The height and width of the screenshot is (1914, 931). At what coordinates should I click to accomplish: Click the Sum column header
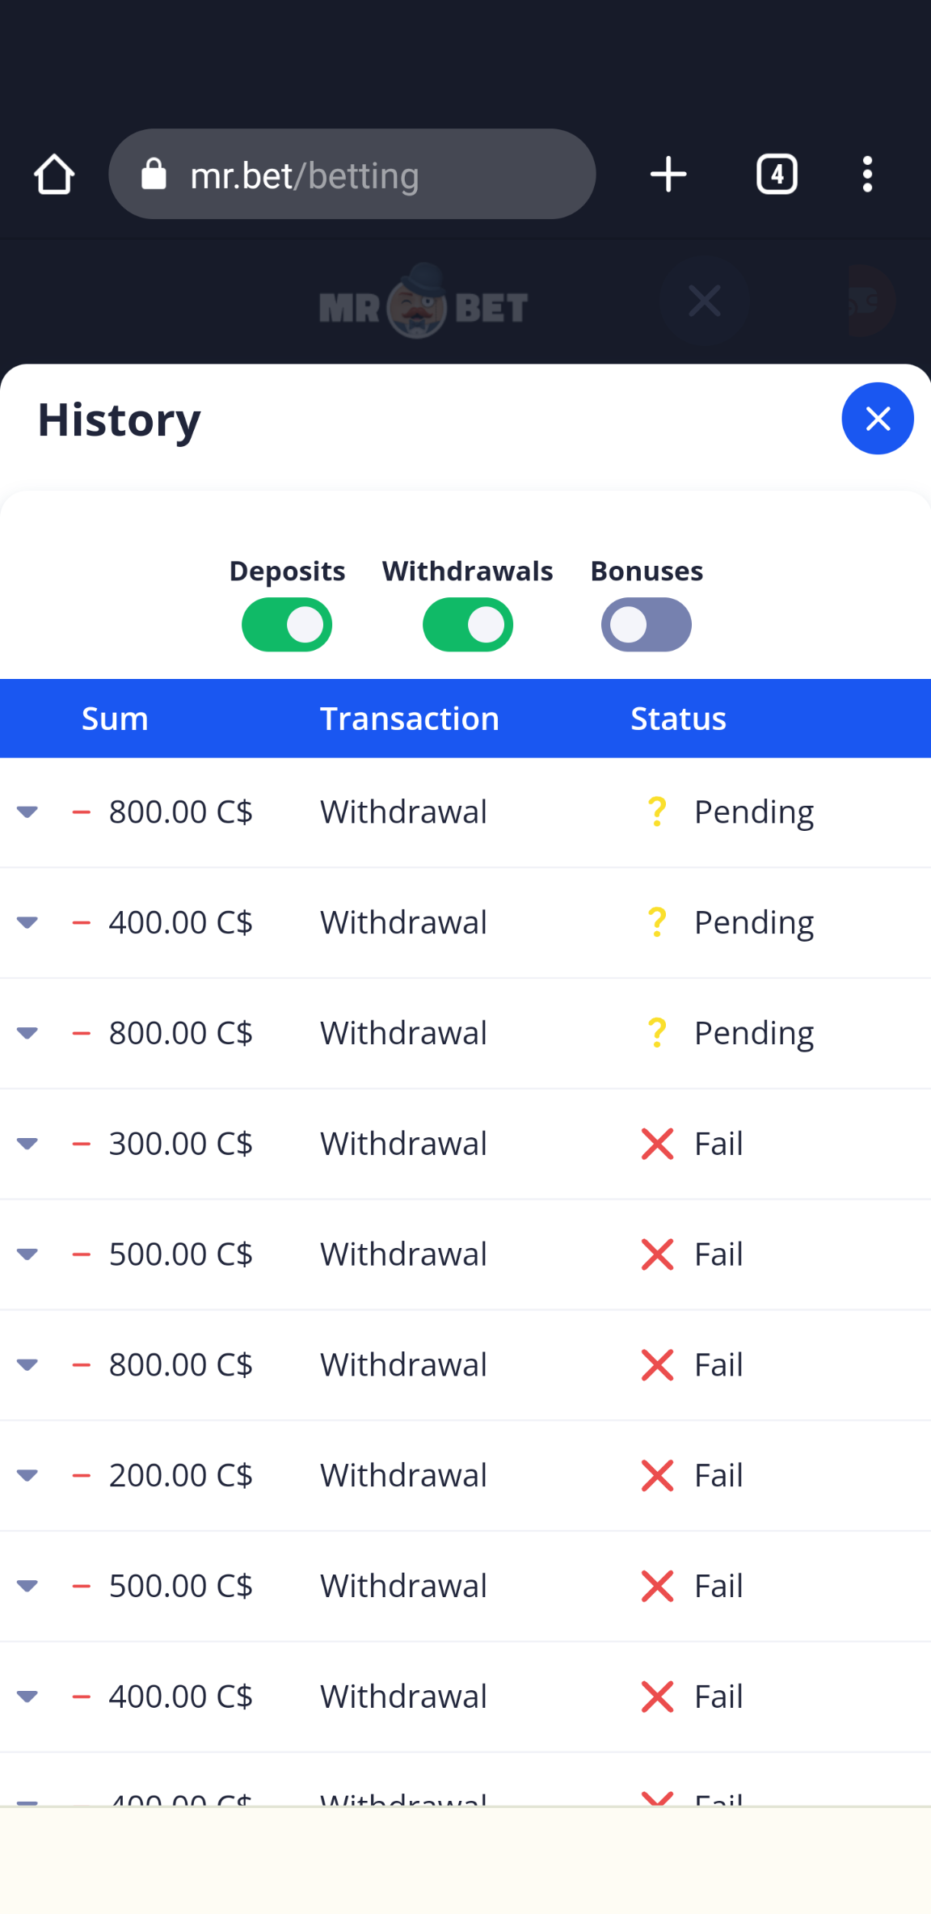click(x=115, y=719)
